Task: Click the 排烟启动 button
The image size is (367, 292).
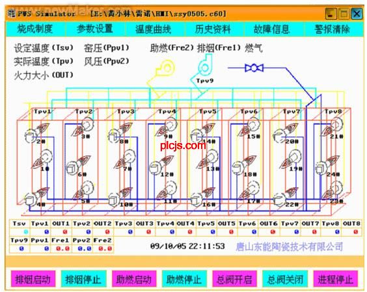Action: [x=33, y=279]
